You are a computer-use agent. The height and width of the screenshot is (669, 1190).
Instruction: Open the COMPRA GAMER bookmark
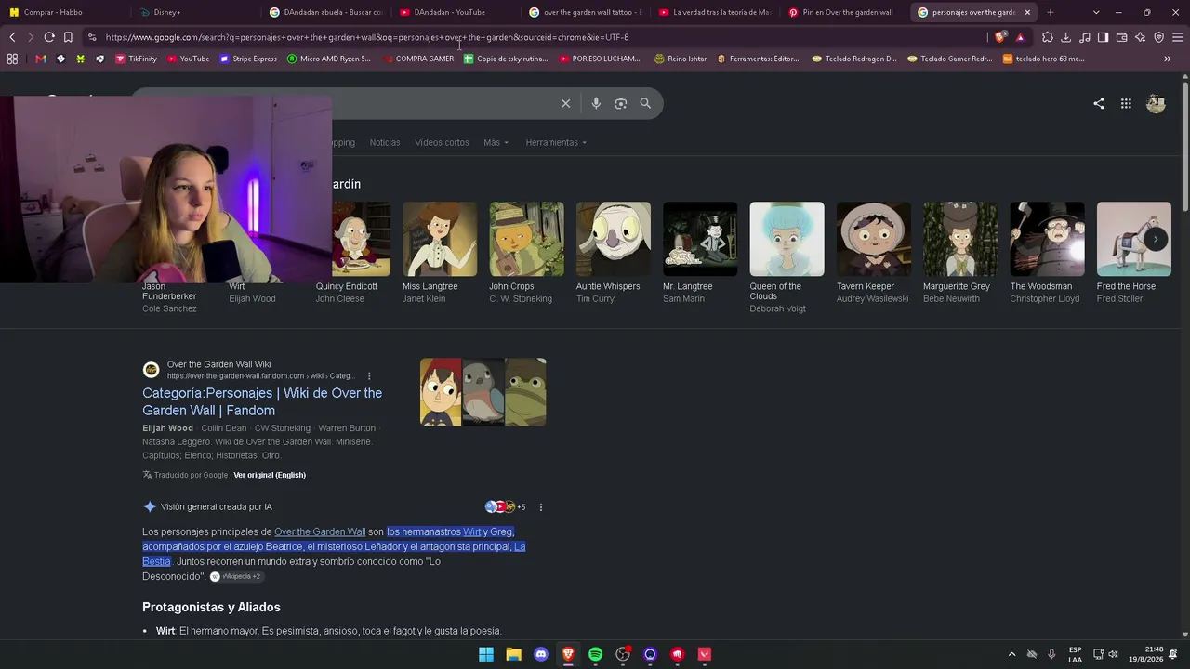tap(417, 59)
